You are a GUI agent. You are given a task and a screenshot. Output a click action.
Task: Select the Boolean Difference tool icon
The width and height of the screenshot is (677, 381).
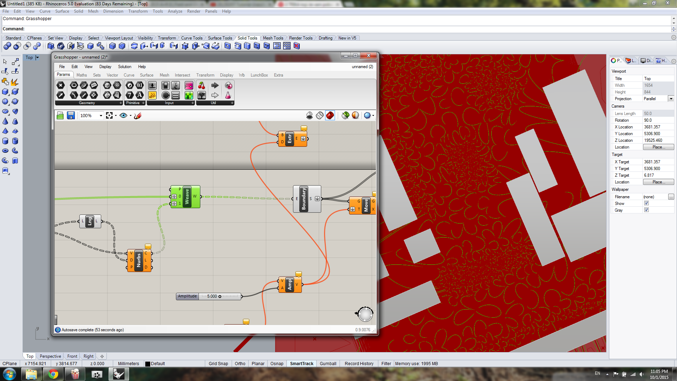[17, 46]
